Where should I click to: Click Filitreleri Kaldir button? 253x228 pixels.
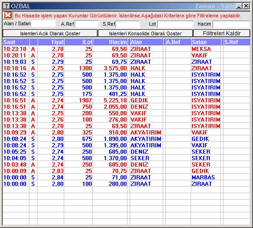[x=222, y=33]
